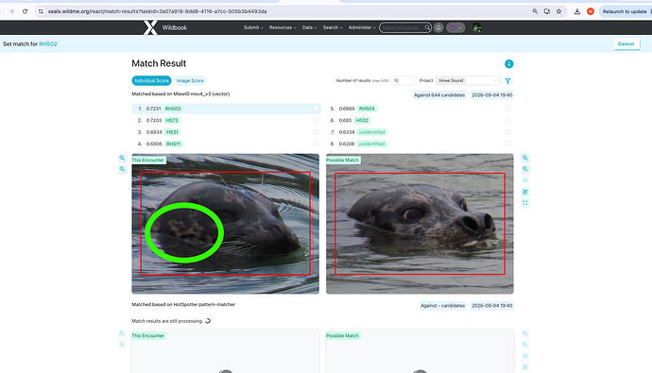Image resolution: width=652 pixels, height=373 pixels.
Task: Open the Resources dropdown menu
Action: (x=283, y=27)
